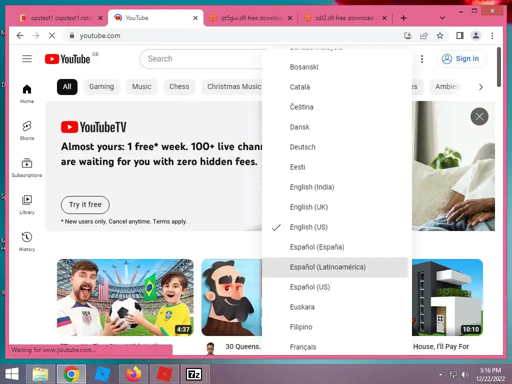Open Chrome profile avatar
This screenshot has height=384, width=512.
click(476, 35)
